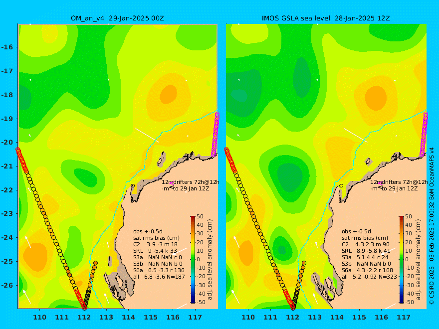Click the 'SRL 9 5.4 k 33' row in left map
The width and height of the screenshot is (439, 329).
155,251
